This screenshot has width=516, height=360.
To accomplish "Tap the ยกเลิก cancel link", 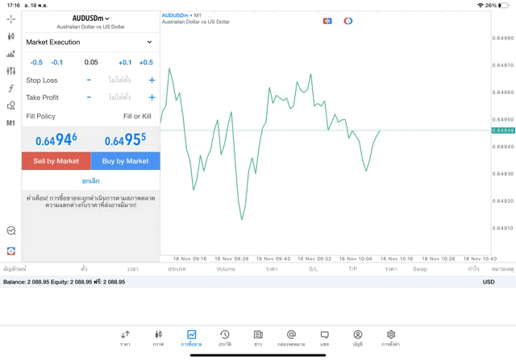I will (x=90, y=181).
